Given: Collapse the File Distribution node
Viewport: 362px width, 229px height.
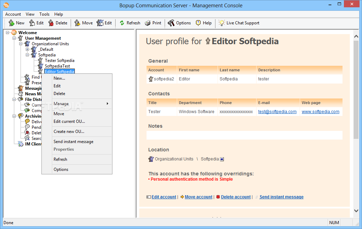Looking at the screenshot, I should [14, 99].
